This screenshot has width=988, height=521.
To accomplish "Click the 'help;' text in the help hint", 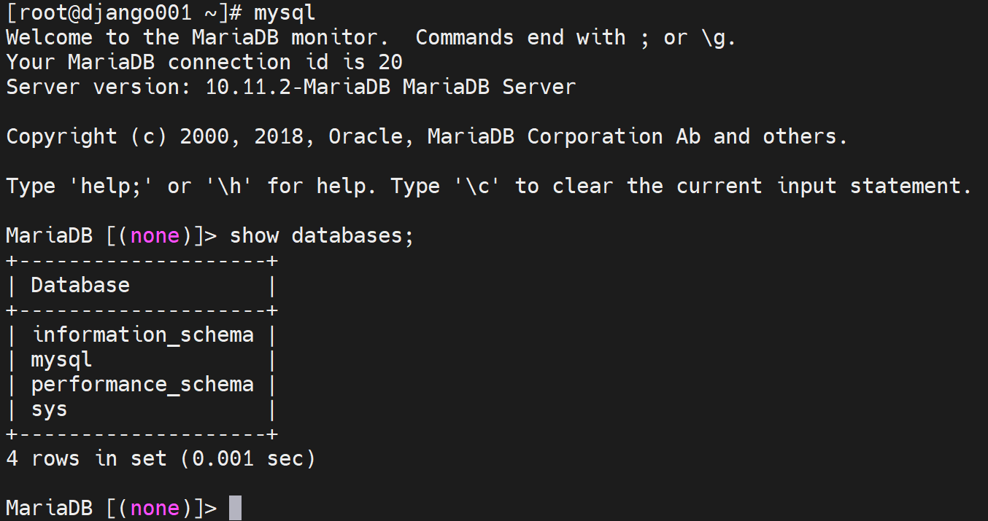I will tap(112, 187).
